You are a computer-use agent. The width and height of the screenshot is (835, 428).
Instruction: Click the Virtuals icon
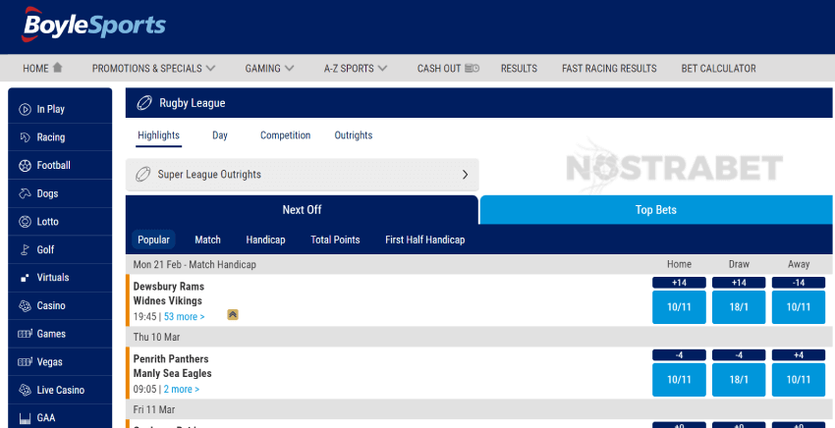tap(25, 278)
